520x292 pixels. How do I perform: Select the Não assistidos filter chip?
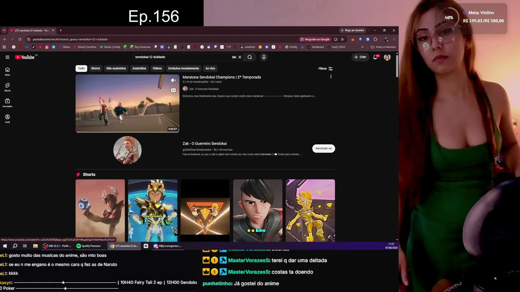[x=116, y=69]
